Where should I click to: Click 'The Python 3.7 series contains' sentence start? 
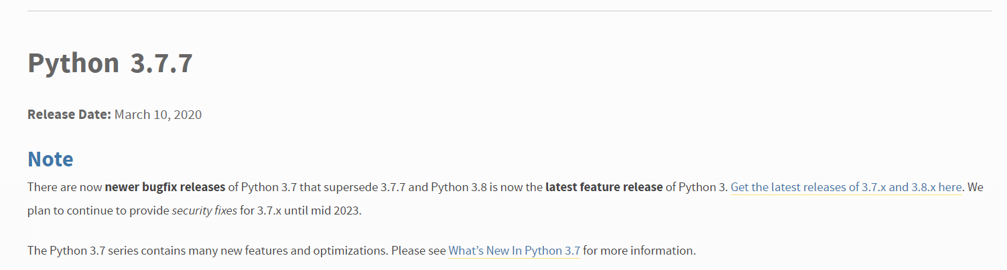pyautogui.click(x=100, y=251)
